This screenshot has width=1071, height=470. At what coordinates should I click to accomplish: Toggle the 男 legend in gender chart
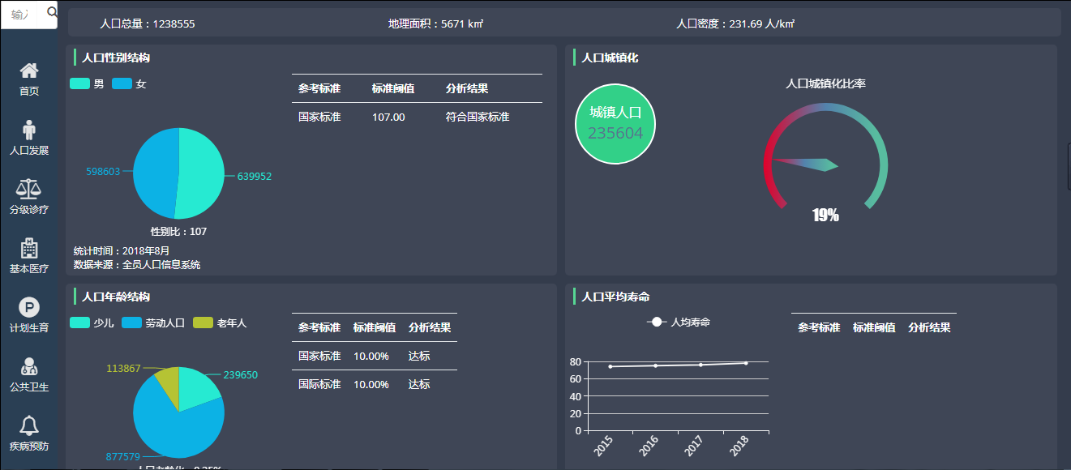coord(87,83)
